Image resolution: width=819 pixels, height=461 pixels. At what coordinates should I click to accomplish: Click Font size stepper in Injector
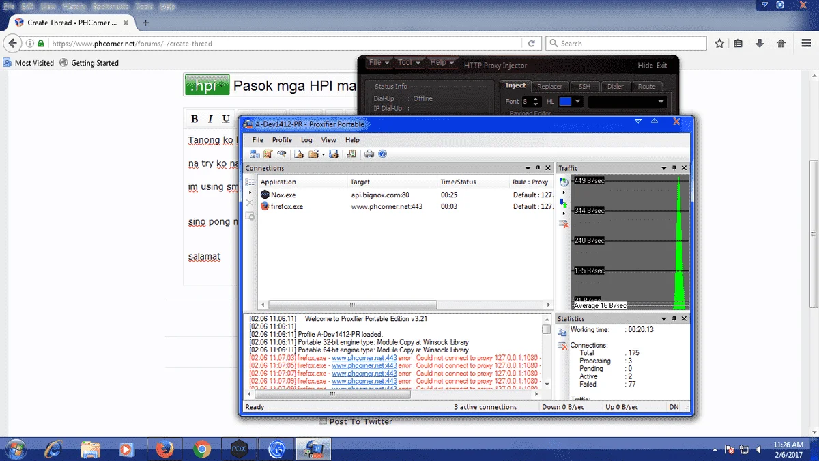point(535,102)
